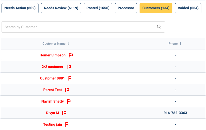The width and height of the screenshot is (206, 130).
Task: Switch to Needs Review (6119) tab
Action: pyautogui.click(x=61, y=8)
